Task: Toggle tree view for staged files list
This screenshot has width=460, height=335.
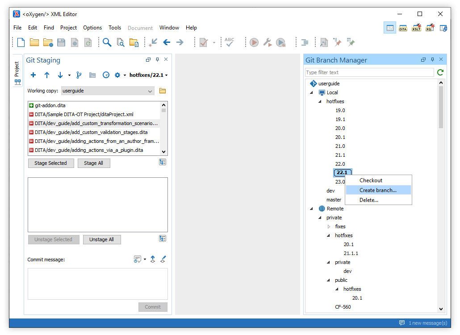Action: (x=163, y=238)
